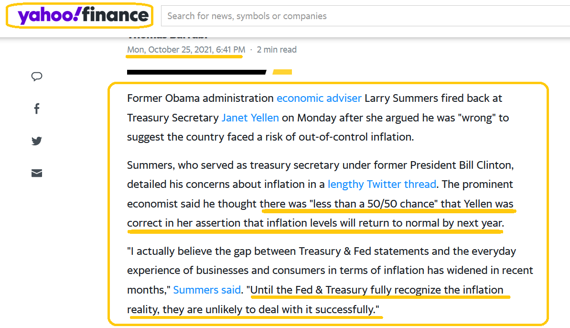Click the partially hidden author name
The width and height of the screenshot is (570, 328).
(167, 36)
